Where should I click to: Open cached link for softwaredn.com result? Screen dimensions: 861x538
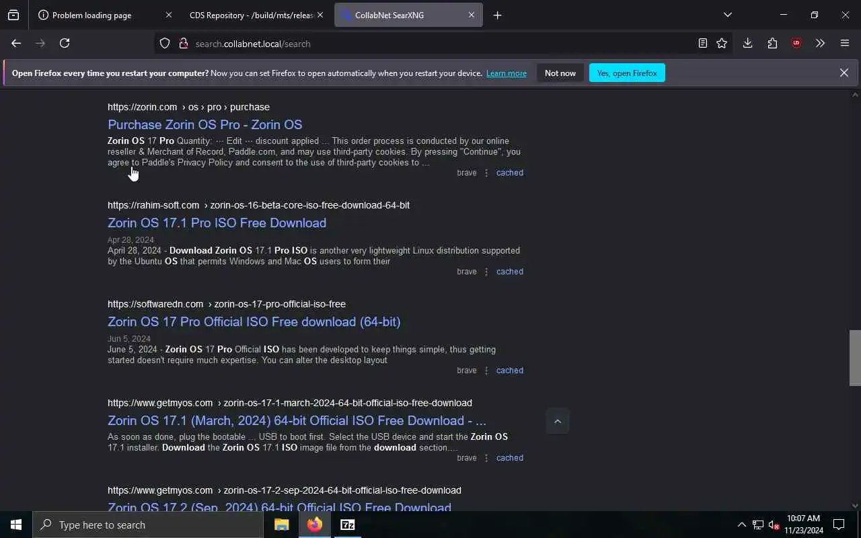point(510,371)
